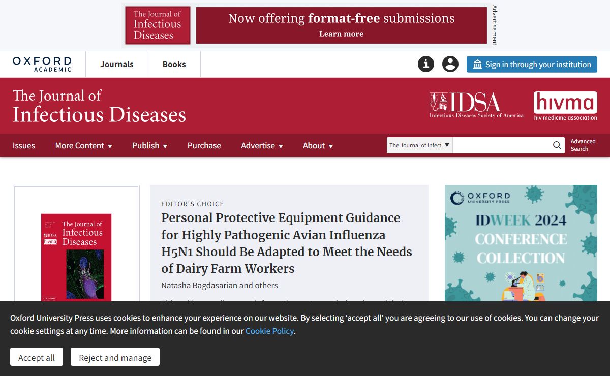Image resolution: width=610 pixels, height=376 pixels.
Task: Click the hivma association logo
Action: pos(565,106)
